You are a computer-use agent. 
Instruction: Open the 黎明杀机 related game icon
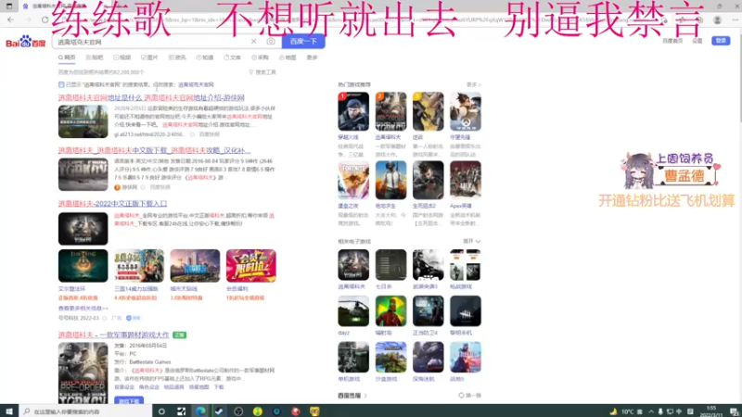(x=466, y=311)
